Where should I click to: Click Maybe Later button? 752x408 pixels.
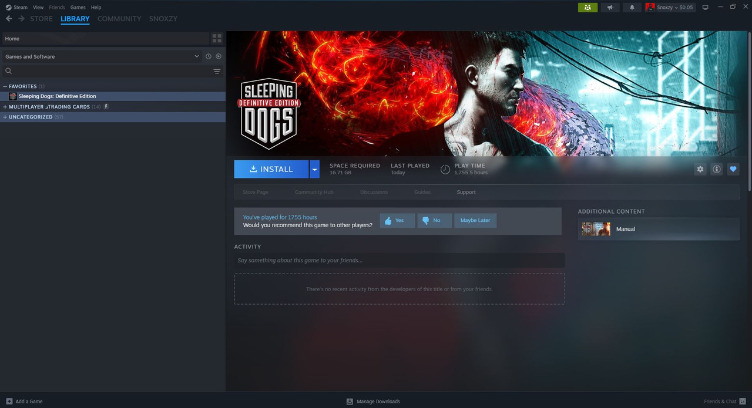pos(475,221)
